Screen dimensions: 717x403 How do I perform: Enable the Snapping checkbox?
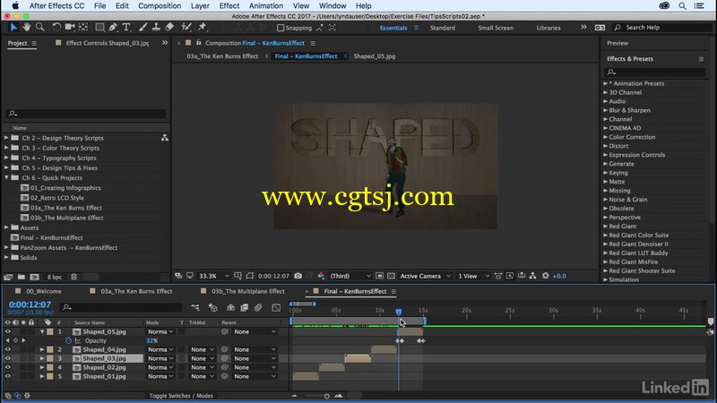(x=281, y=28)
